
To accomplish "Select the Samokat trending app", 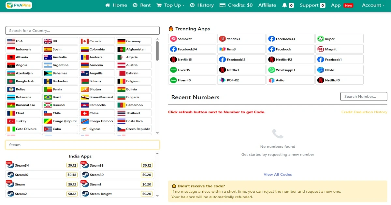I will tap(192, 39).
